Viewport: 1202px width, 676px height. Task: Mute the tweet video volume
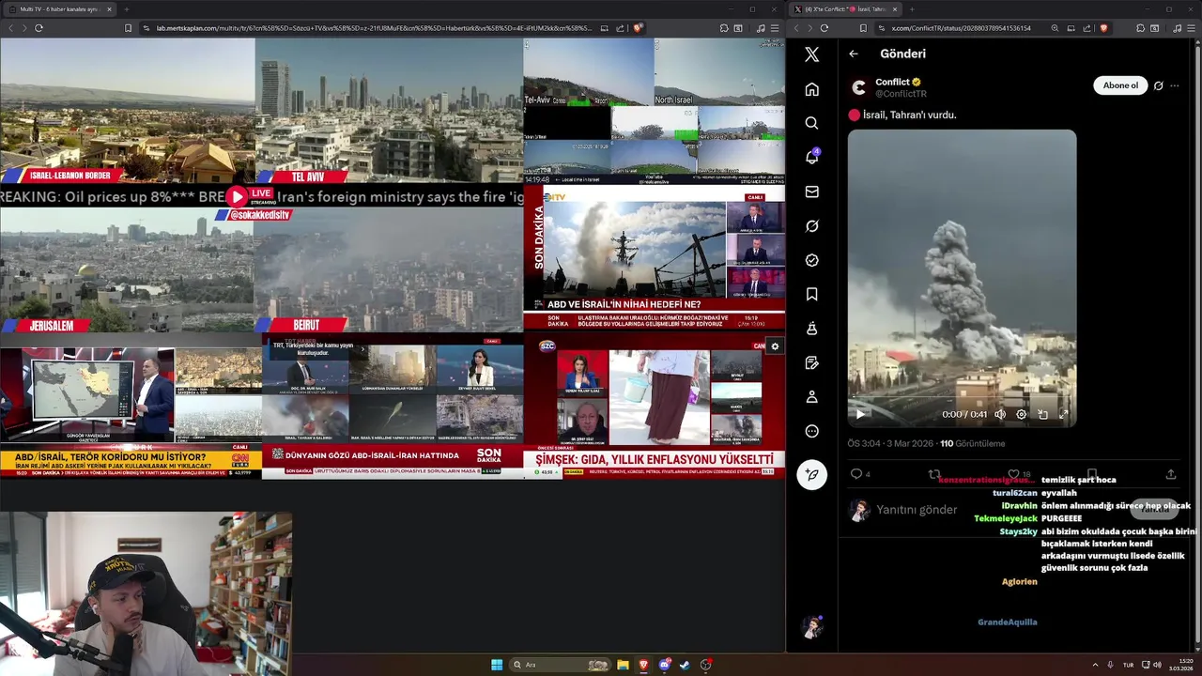(x=1000, y=414)
